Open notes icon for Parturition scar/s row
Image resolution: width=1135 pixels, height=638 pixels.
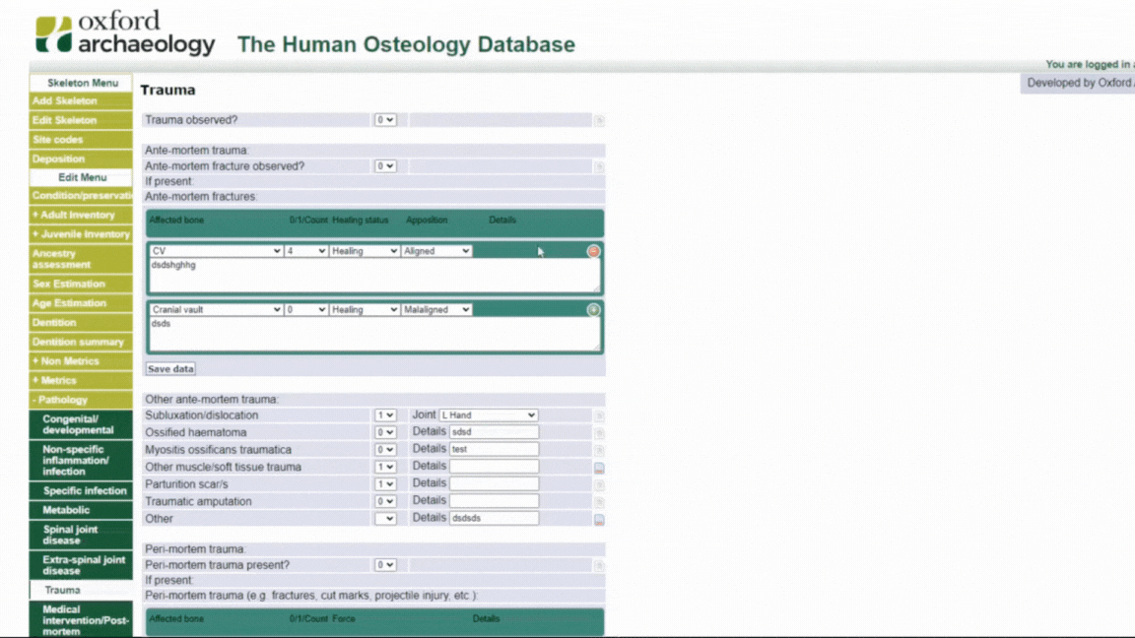point(599,485)
